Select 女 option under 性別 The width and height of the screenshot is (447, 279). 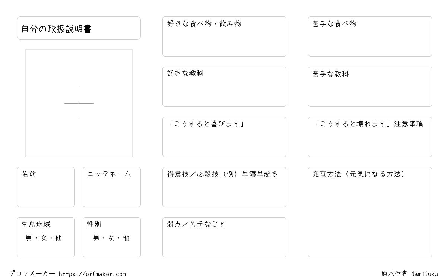[x=111, y=238]
